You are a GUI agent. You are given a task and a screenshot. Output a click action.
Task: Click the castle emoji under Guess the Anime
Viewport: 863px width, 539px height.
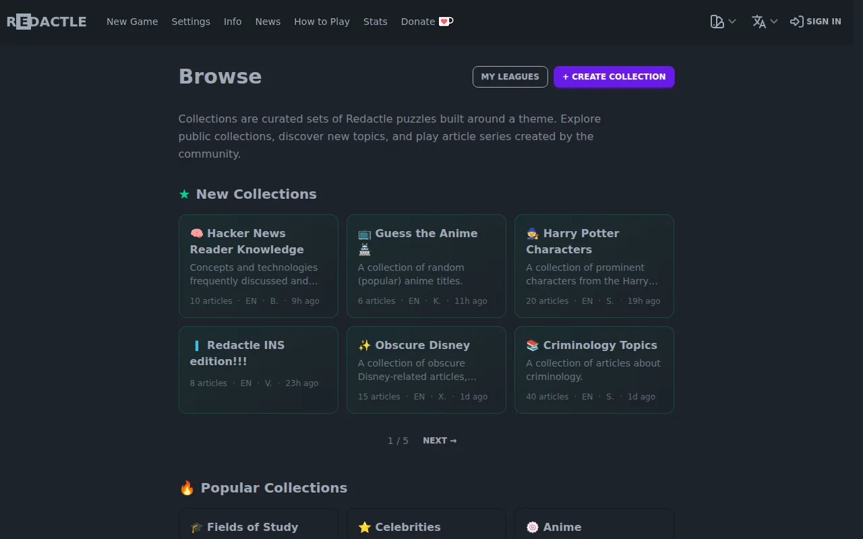click(364, 249)
